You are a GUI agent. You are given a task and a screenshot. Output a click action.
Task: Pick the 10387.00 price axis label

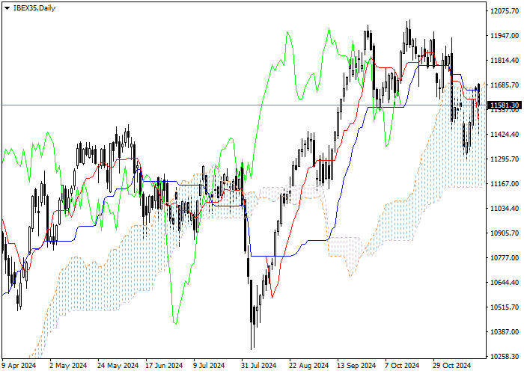point(505,332)
